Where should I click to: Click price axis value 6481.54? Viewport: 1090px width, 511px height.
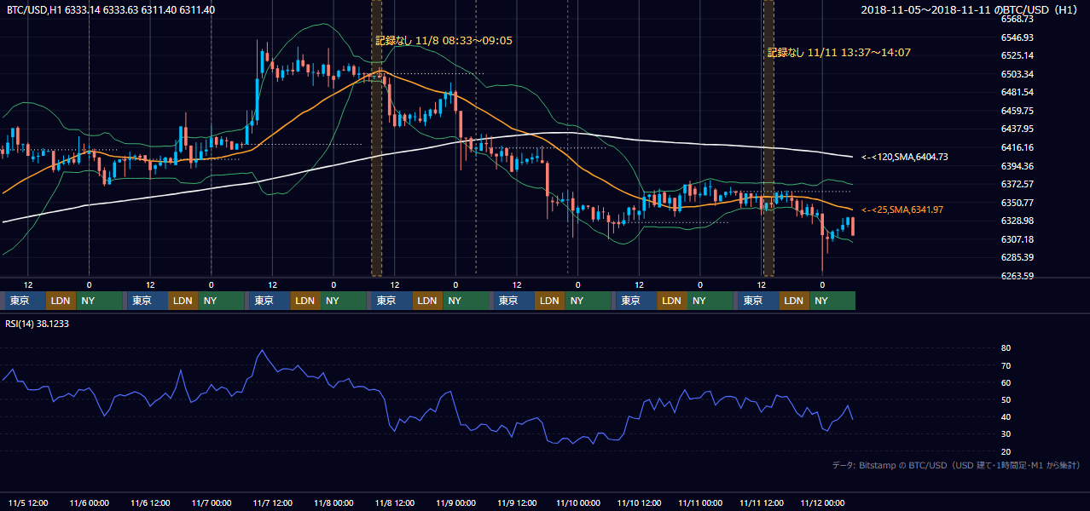click(1018, 92)
